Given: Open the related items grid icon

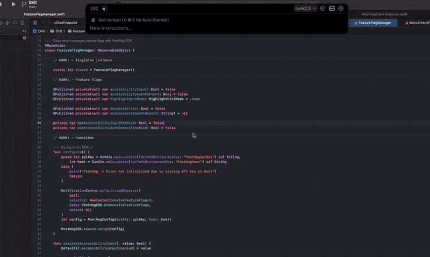Looking at the screenshot, I should pyautogui.click(x=35, y=23).
